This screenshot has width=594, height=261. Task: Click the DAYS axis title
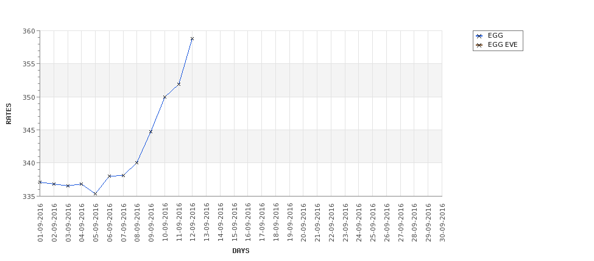point(241,251)
